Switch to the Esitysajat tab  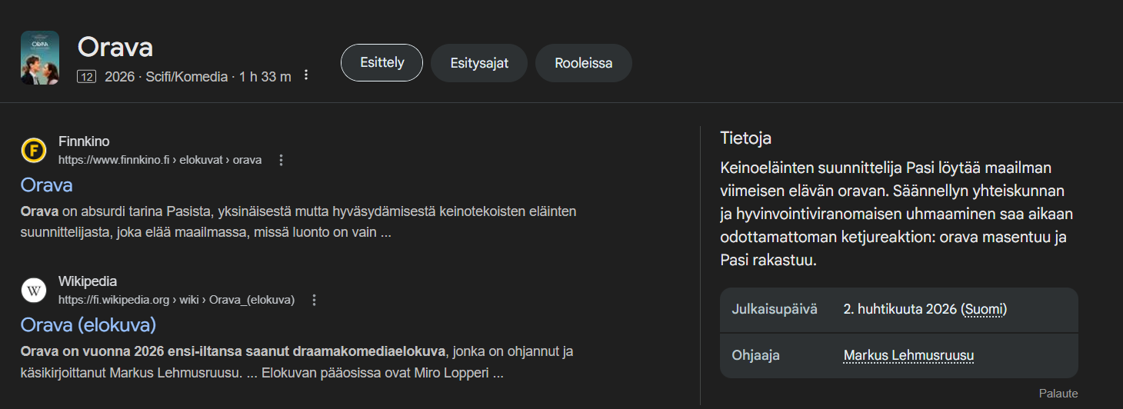(x=479, y=63)
